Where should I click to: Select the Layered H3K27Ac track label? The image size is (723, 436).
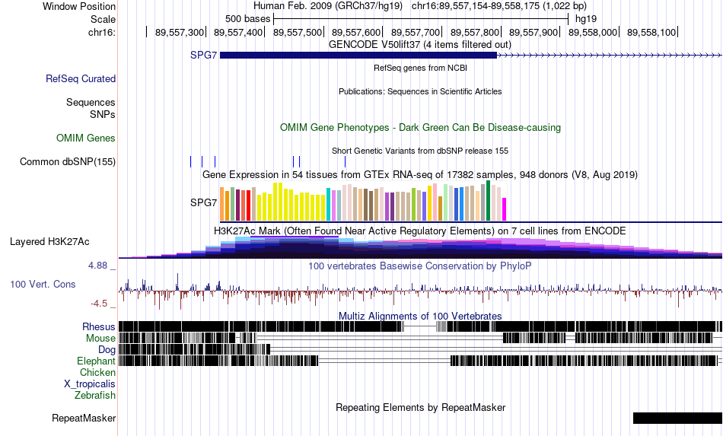coord(49,241)
